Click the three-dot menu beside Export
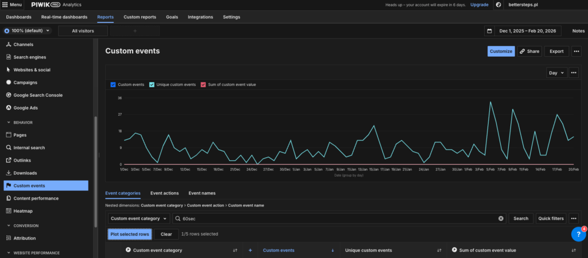 tap(577, 51)
